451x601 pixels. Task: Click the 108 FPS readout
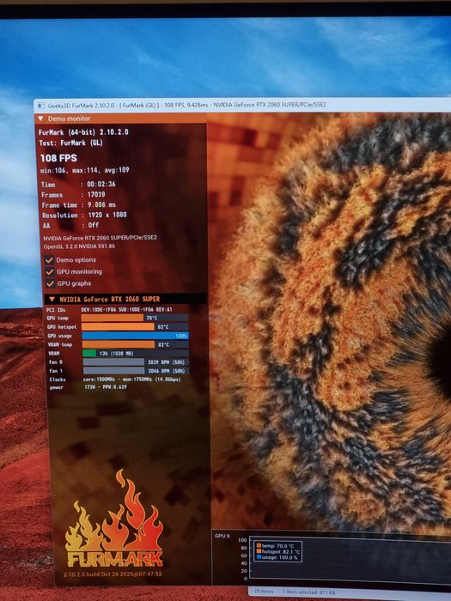coord(58,158)
